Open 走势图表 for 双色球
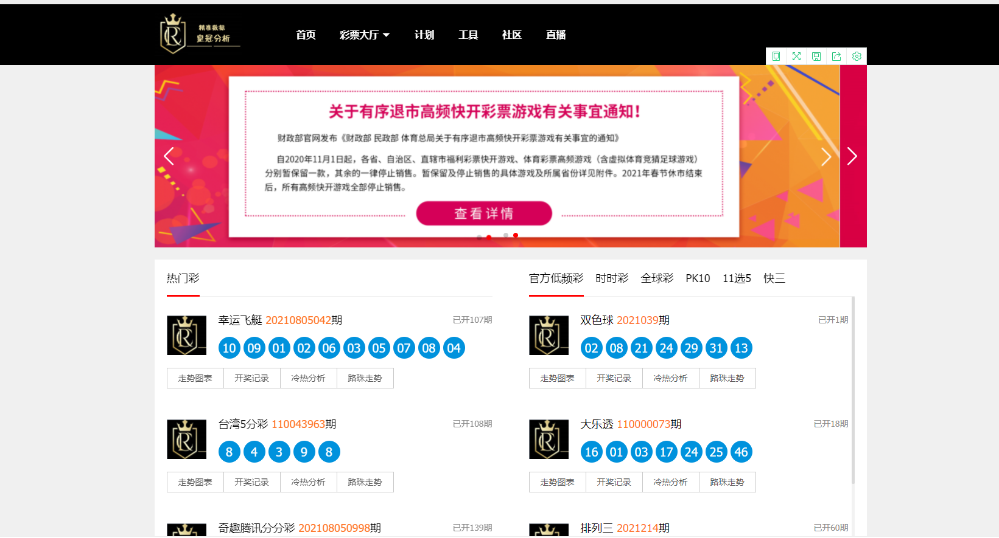The height and width of the screenshot is (538, 999). pos(558,378)
